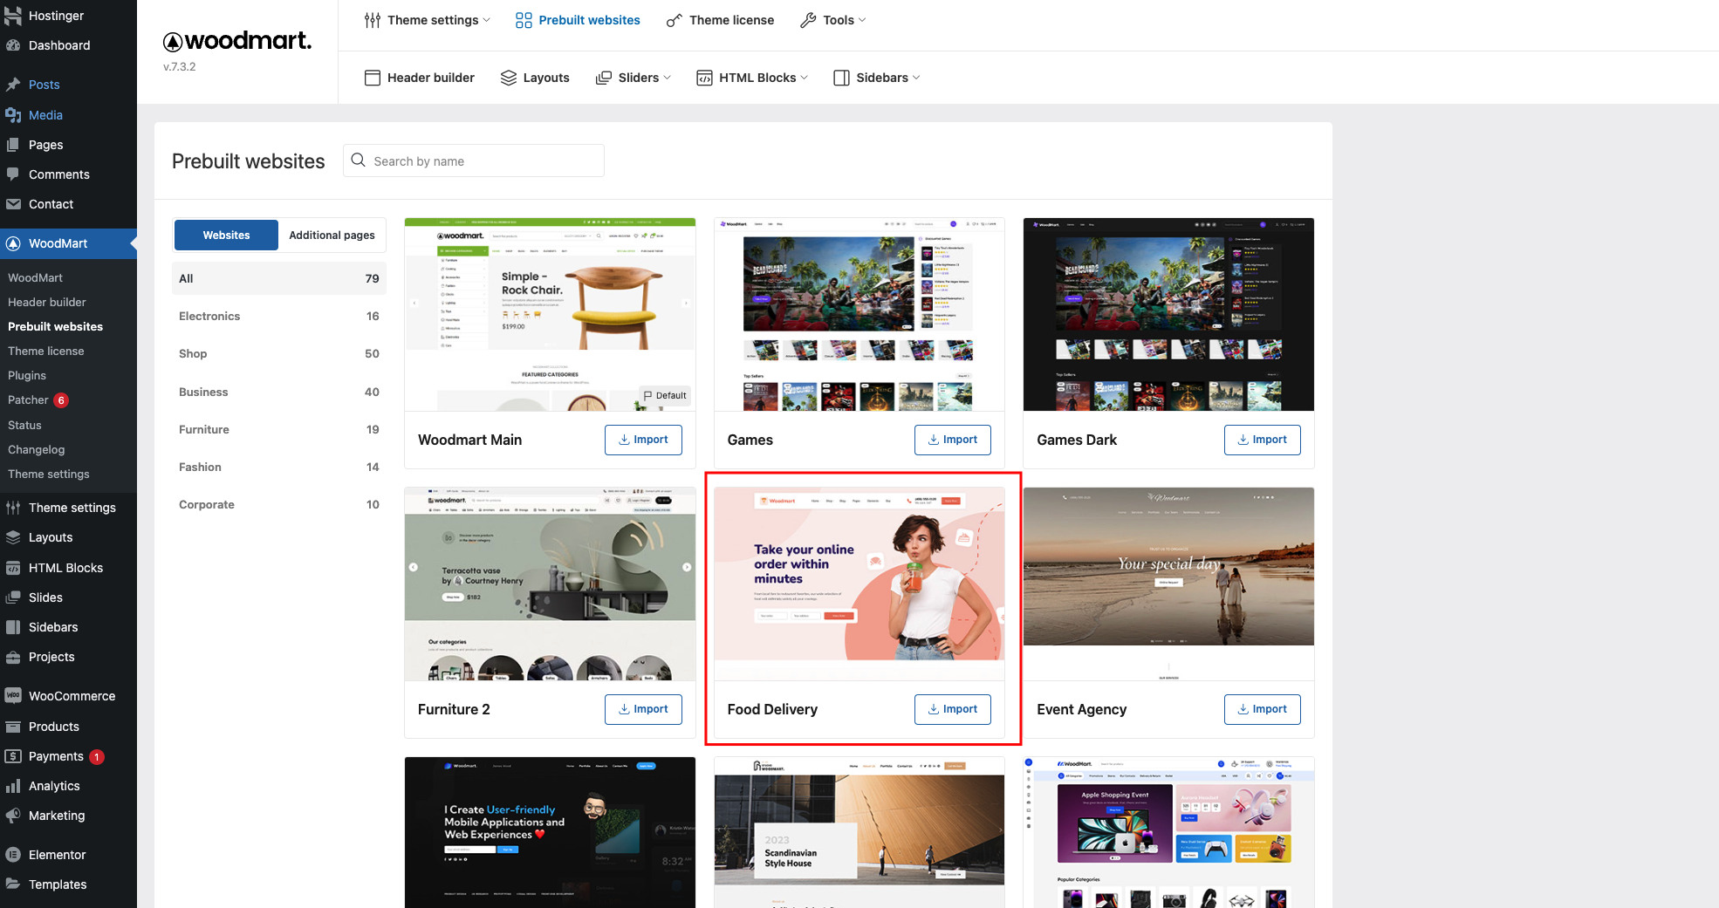This screenshot has height=908, width=1719.
Task: Open Header builder in top navigation
Action: tap(420, 78)
